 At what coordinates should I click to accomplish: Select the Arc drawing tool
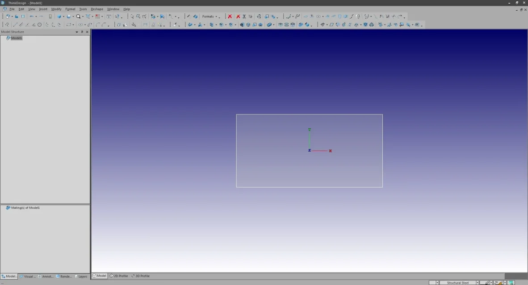click(x=47, y=24)
